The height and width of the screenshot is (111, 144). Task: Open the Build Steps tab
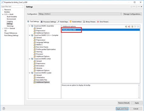[x=63, y=22]
